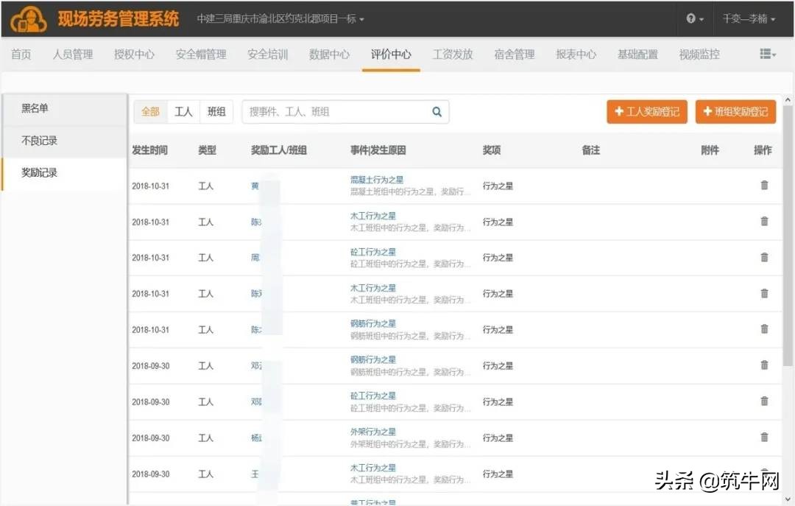
Task: Delete the first 木工行为之星 record
Action: pyautogui.click(x=764, y=222)
